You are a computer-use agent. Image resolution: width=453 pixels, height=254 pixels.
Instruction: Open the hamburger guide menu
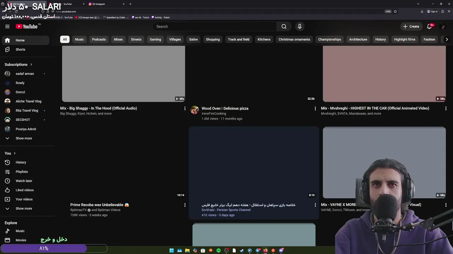(7, 26)
